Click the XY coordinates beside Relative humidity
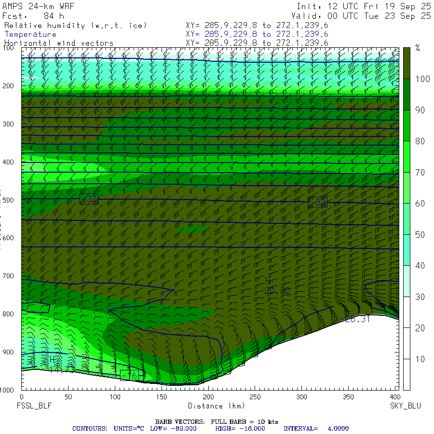The width and height of the screenshot is (434, 434). pos(257,26)
